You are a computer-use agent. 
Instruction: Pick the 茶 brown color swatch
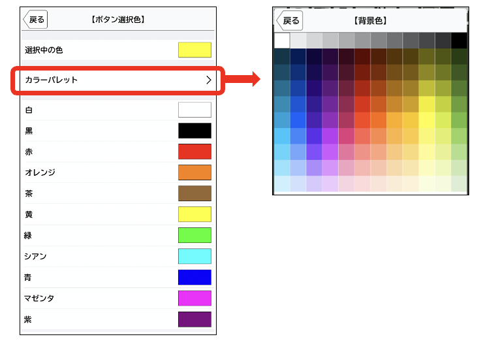(194, 193)
